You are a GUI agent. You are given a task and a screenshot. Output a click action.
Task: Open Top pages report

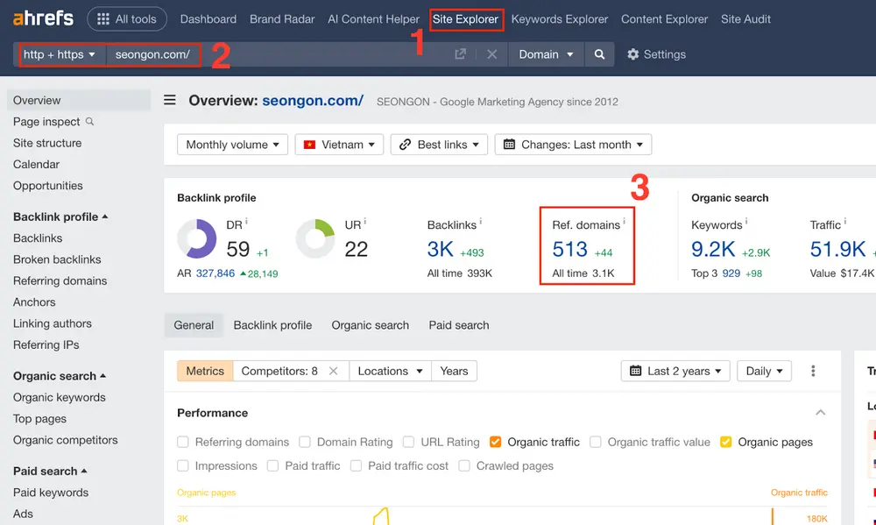(39, 418)
